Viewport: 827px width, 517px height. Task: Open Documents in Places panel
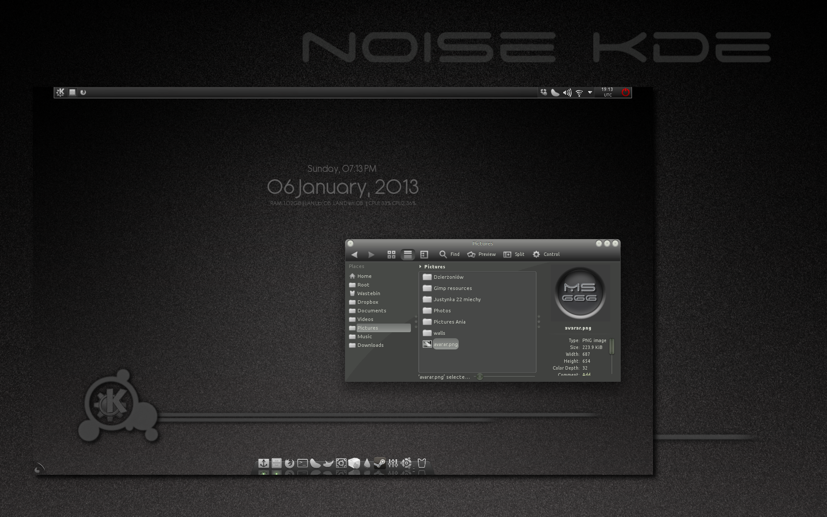tap(380, 311)
